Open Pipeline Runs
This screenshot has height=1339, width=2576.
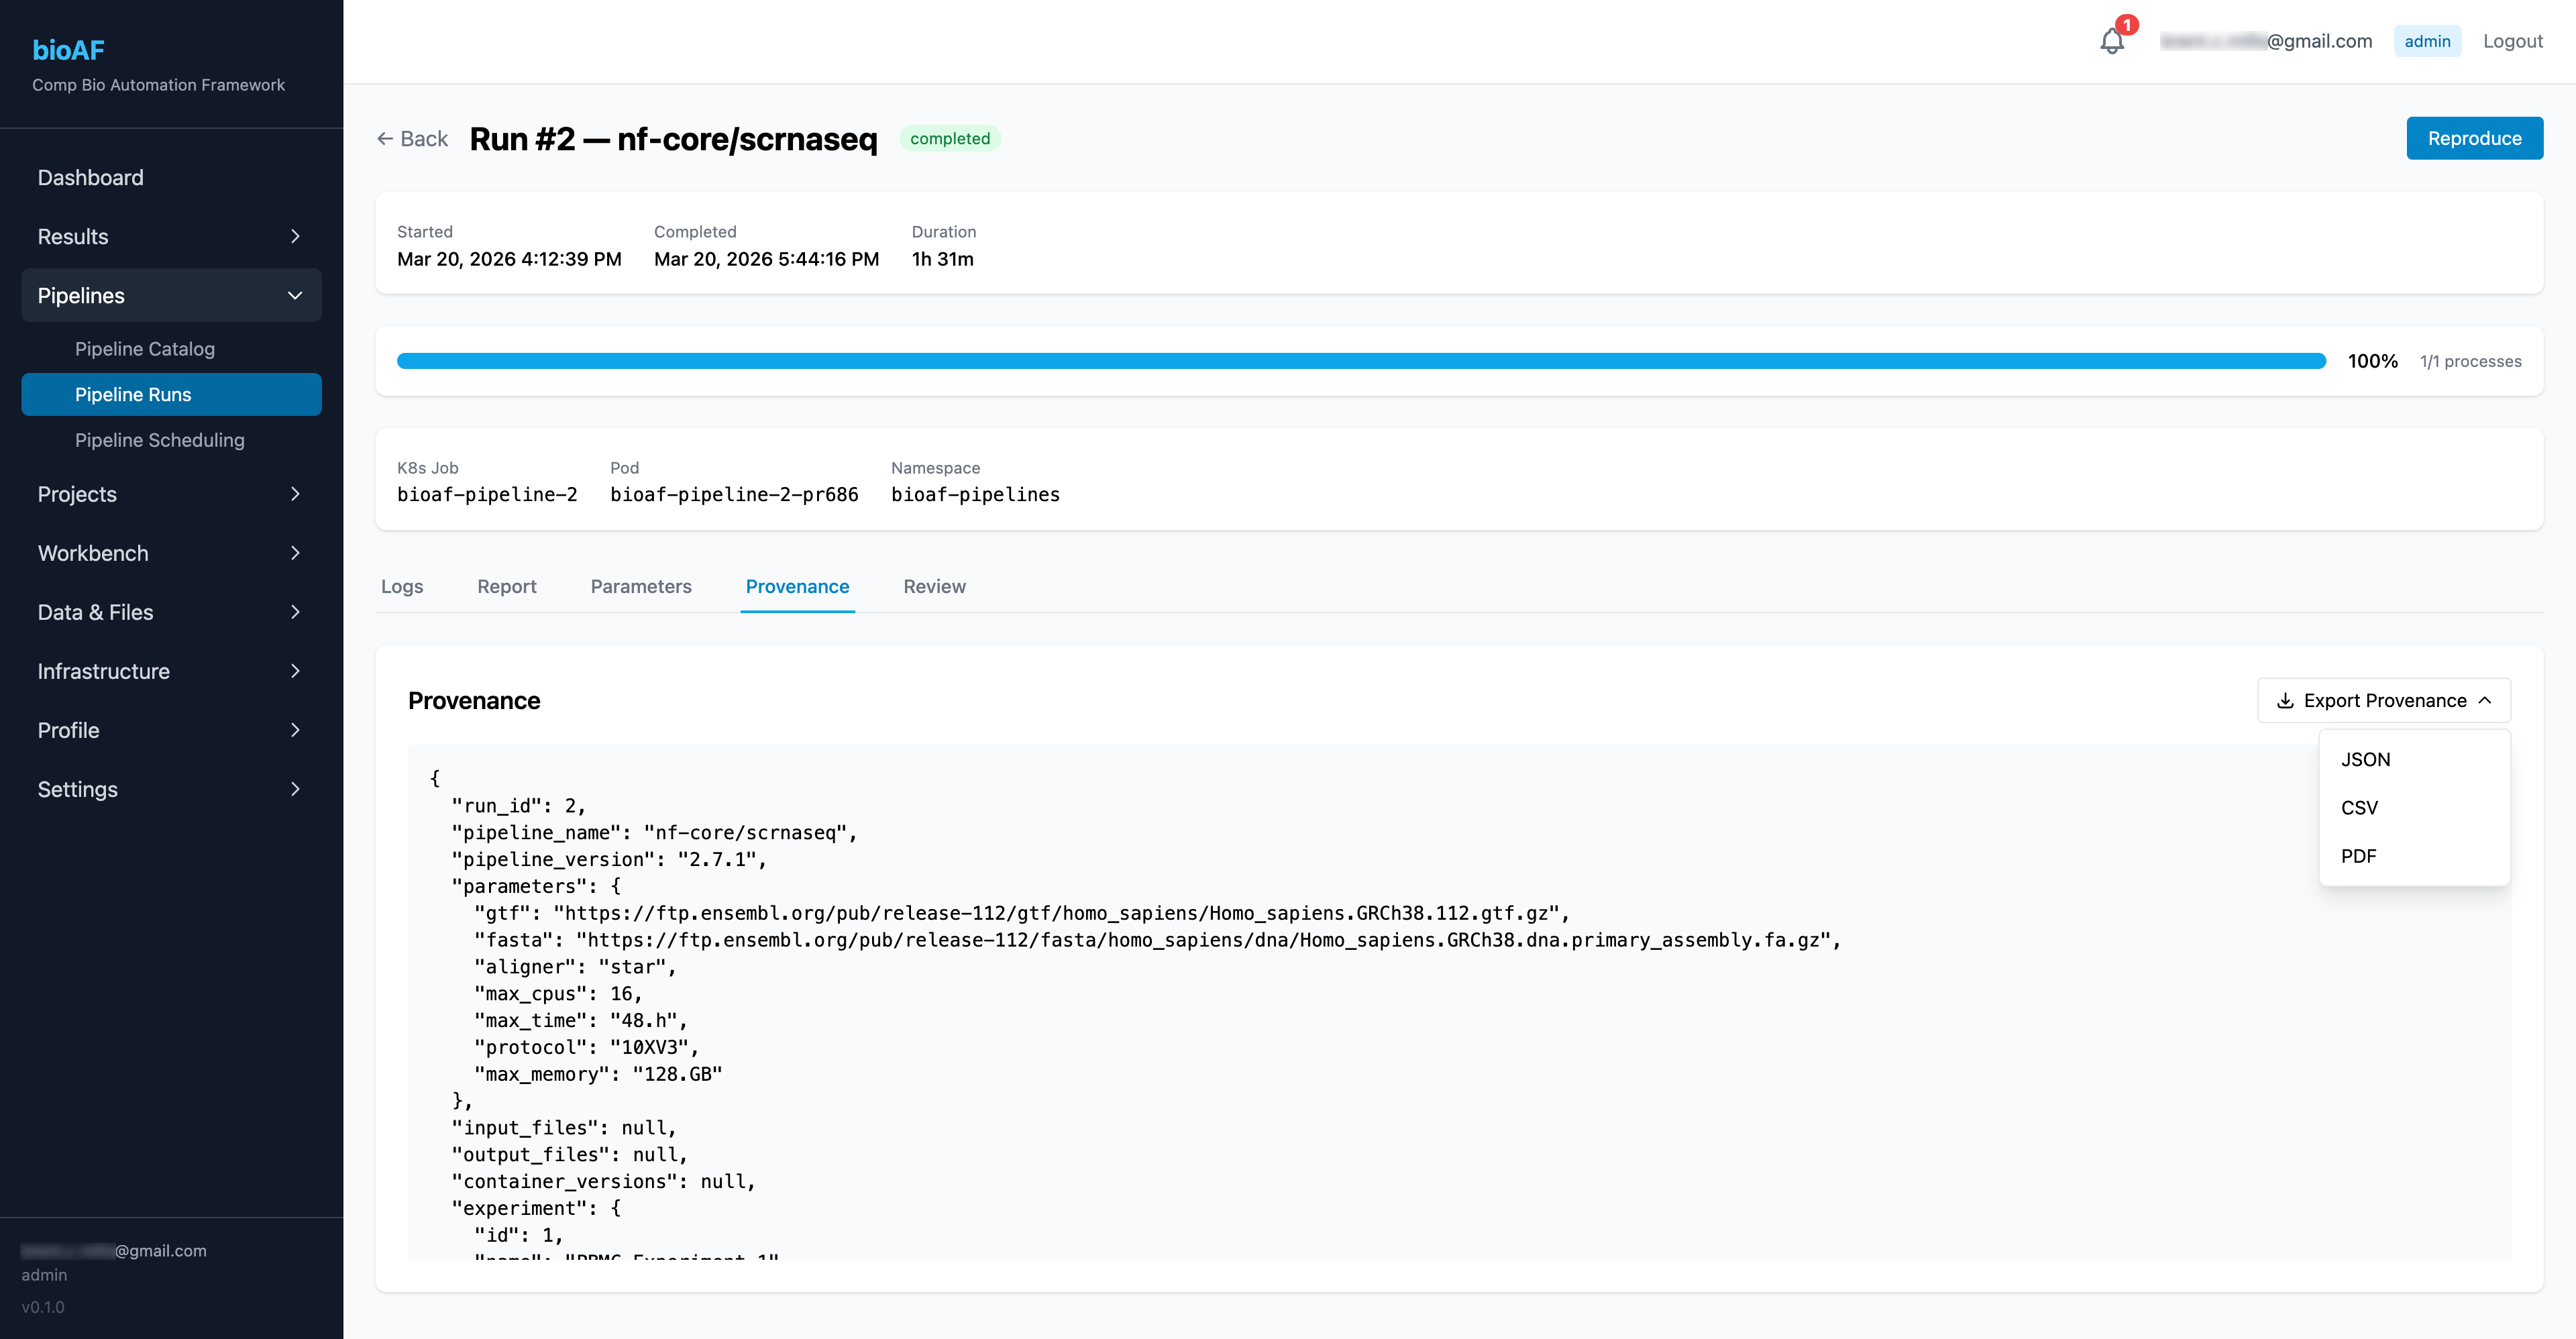(171, 395)
